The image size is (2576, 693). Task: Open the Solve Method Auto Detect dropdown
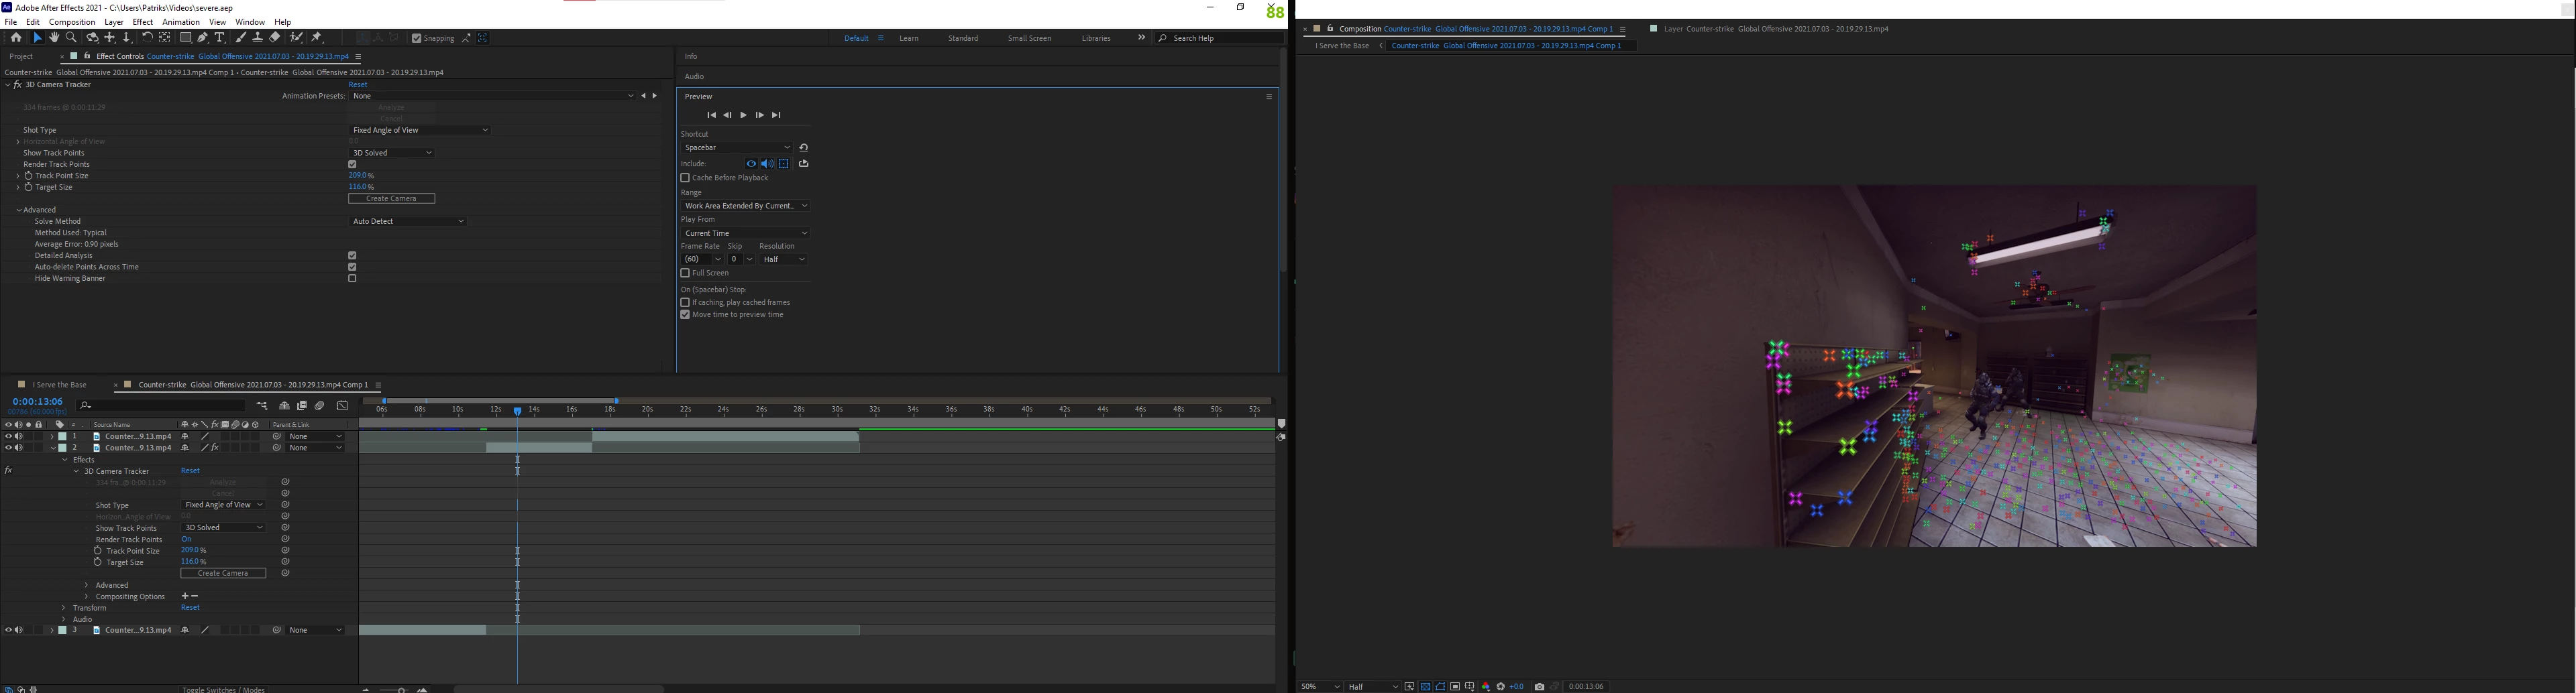click(x=407, y=220)
